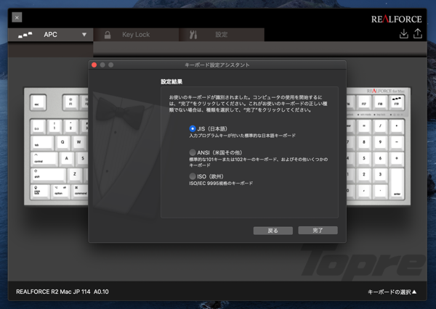Click the caps lock key on keyboard image

[x=40, y=191]
